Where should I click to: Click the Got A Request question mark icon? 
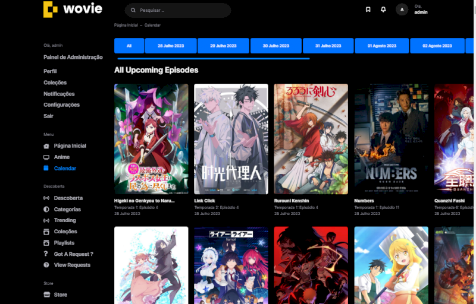tap(46, 254)
